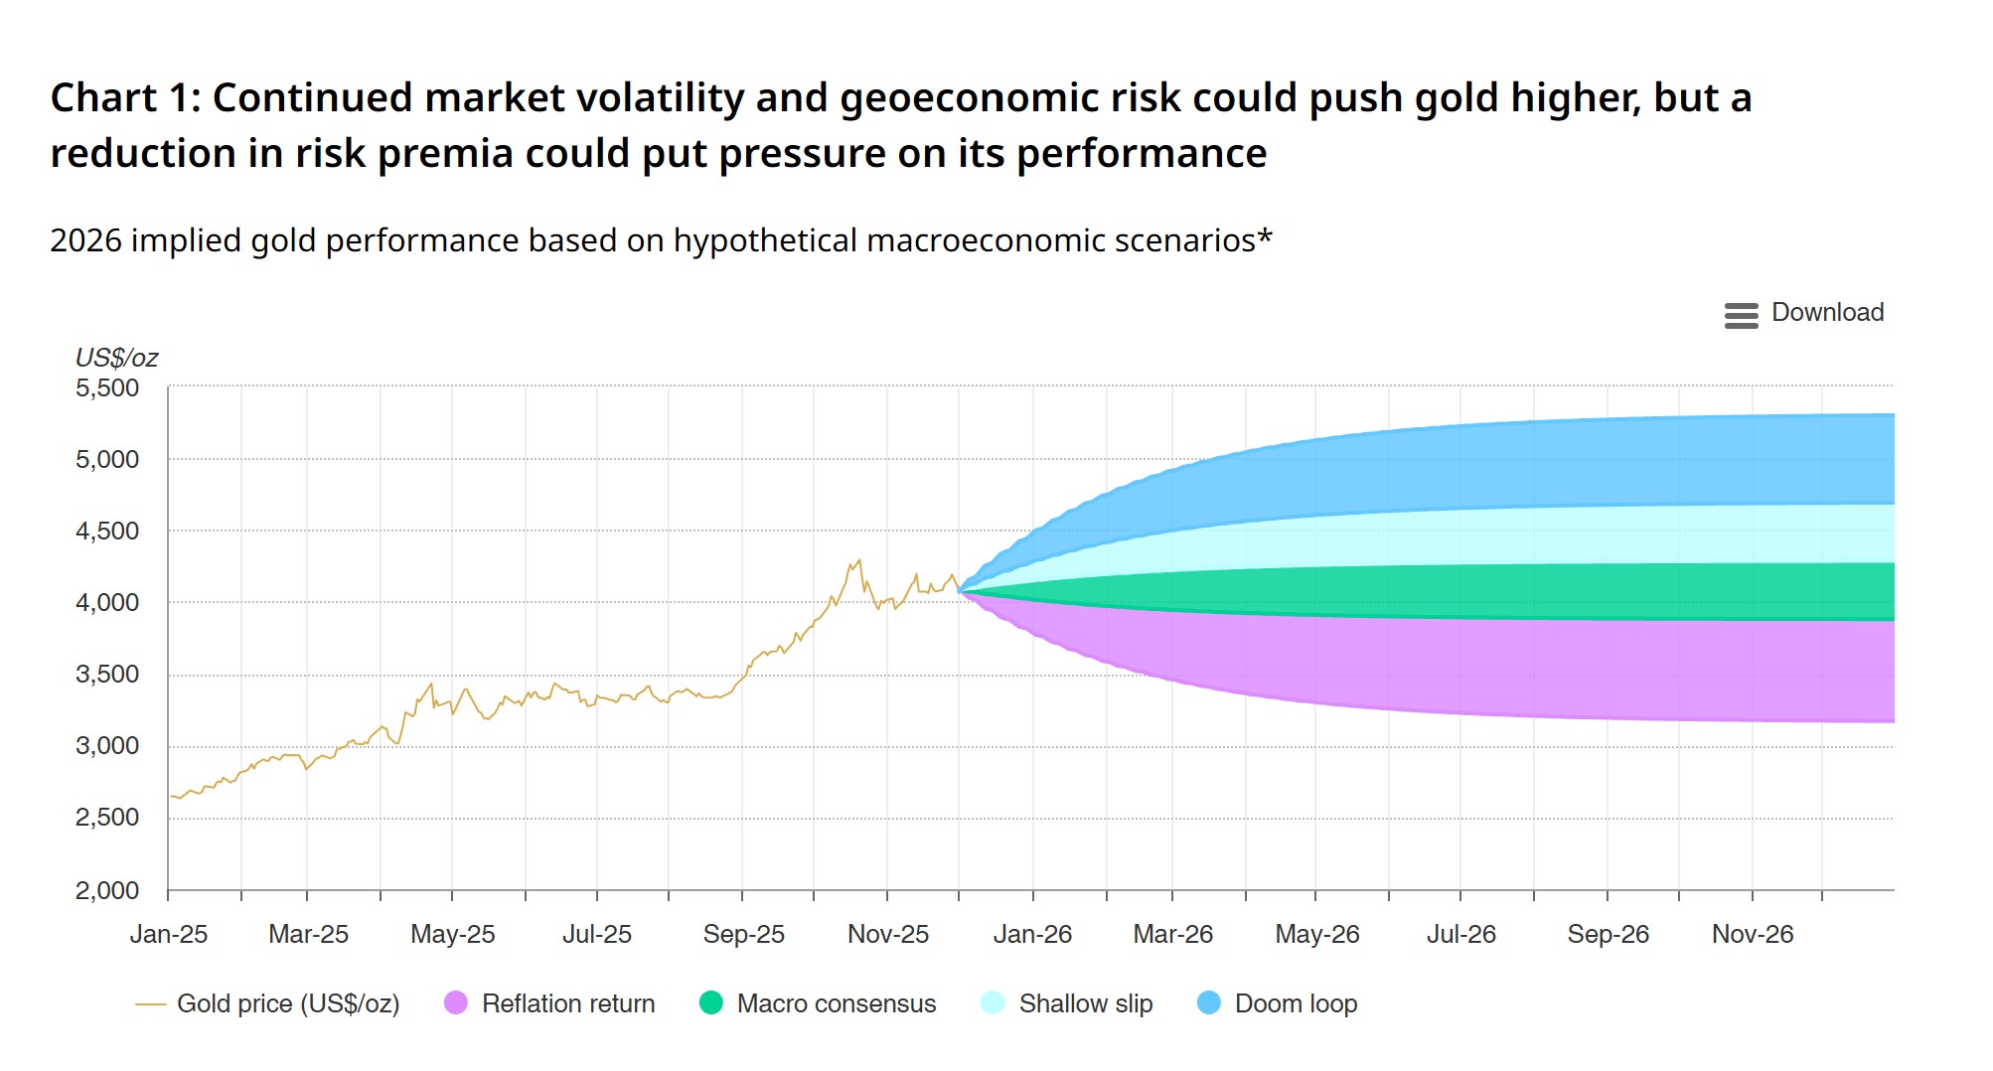Viewport: 1993px width, 1071px height.
Task: Click the green Macro consensus legend dot
Action: 711,1003
